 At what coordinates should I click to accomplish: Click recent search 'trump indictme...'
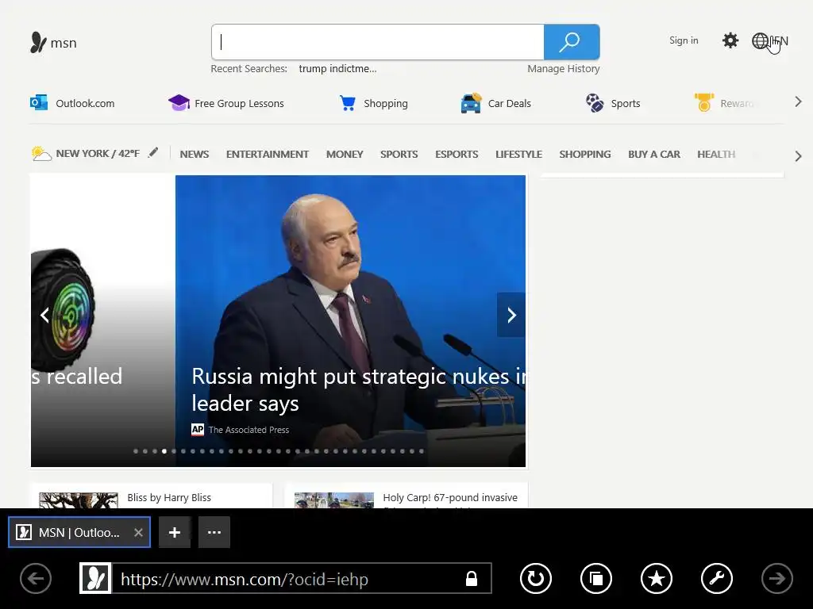(337, 68)
